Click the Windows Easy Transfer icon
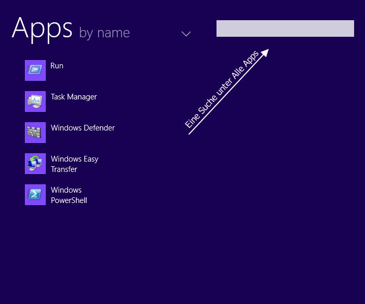Screen dimensions: 365x304 tap(35, 164)
